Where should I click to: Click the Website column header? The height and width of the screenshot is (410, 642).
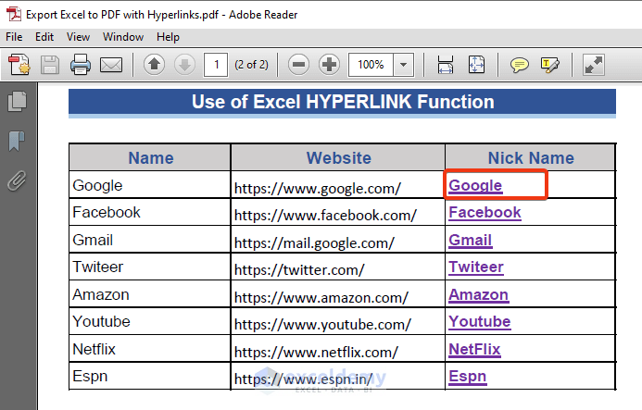tap(338, 157)
